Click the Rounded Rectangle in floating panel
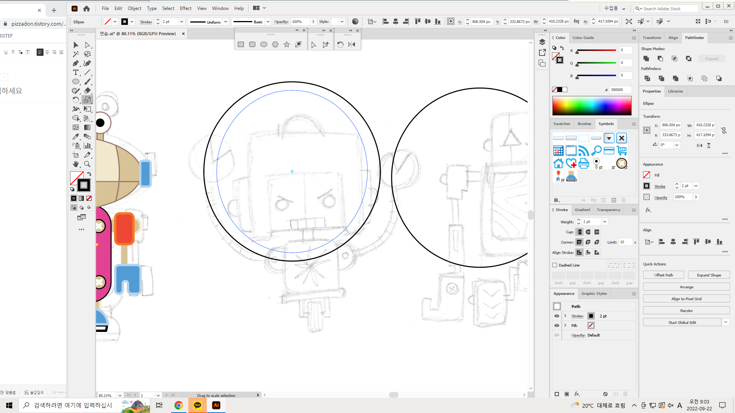The width and height of the screenshot is (735, 413). (252, 45)
